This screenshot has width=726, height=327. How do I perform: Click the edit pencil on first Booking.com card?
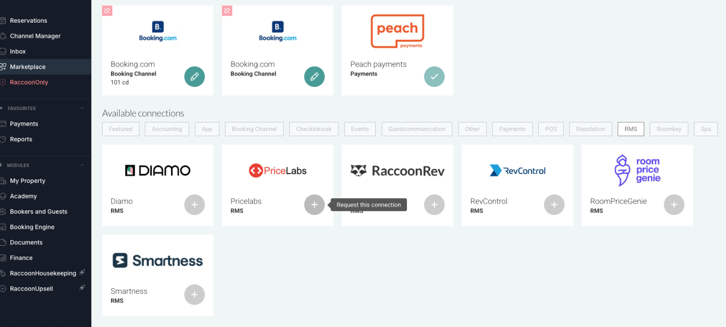[x=194, y=77]
